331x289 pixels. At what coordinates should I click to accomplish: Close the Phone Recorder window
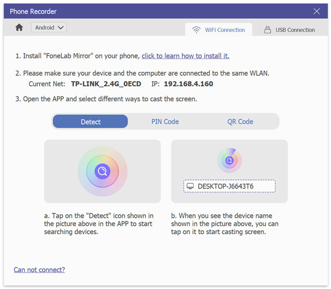coord(317,11)
